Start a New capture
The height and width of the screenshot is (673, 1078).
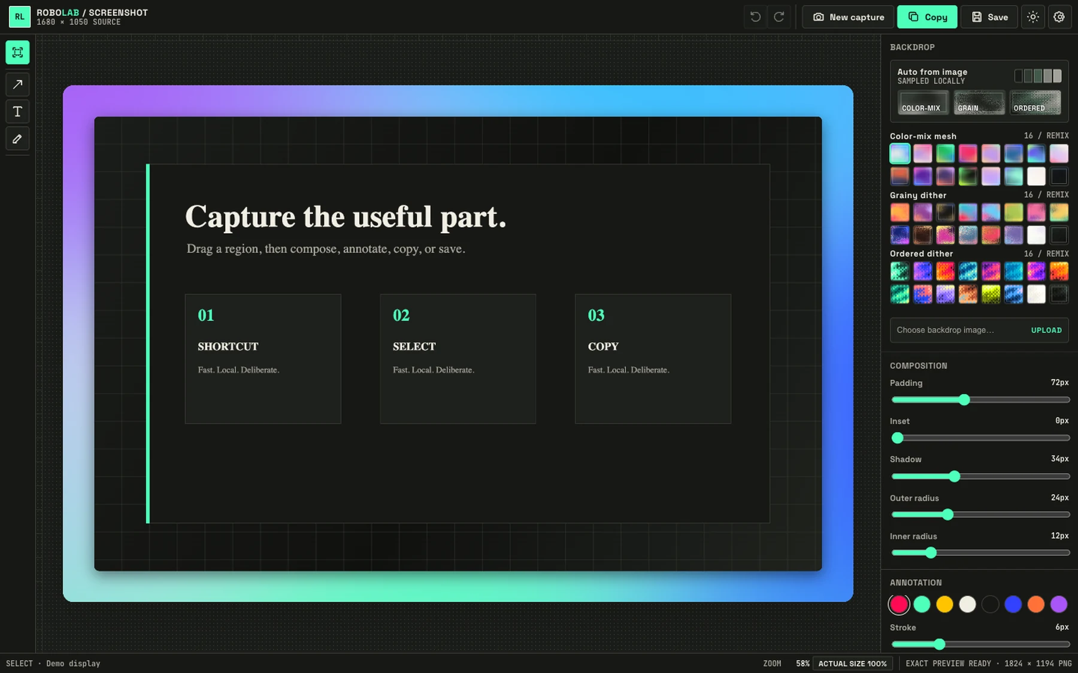[848, 17]
